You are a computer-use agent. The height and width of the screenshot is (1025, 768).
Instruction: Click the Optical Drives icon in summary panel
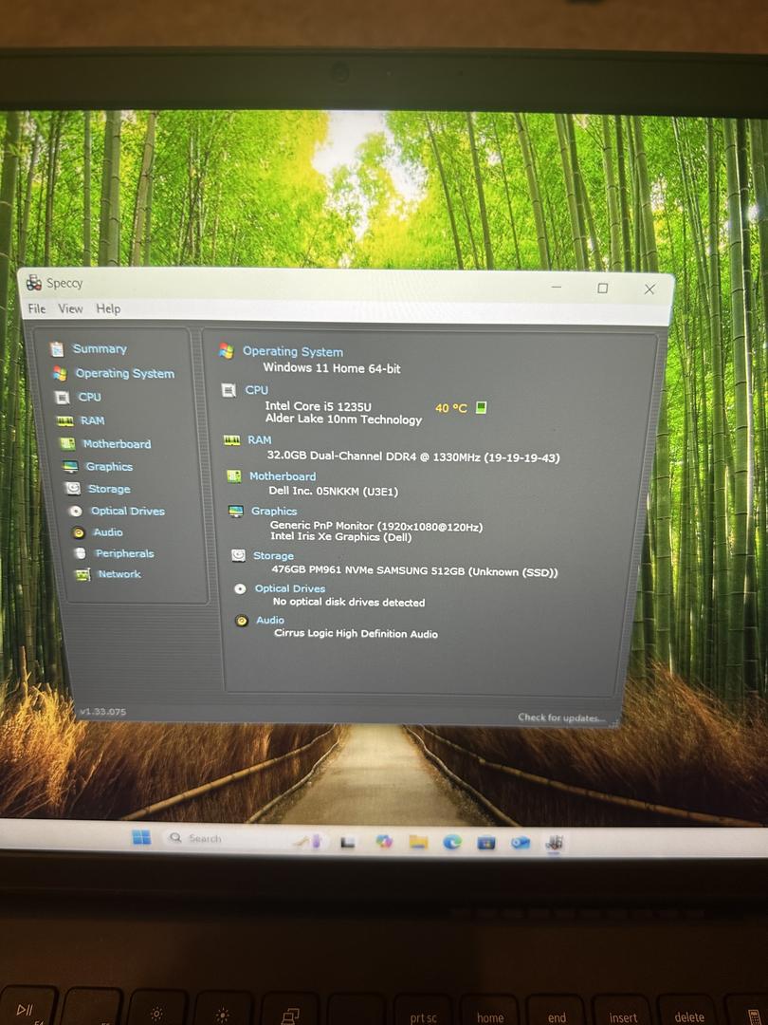[240, 589]
